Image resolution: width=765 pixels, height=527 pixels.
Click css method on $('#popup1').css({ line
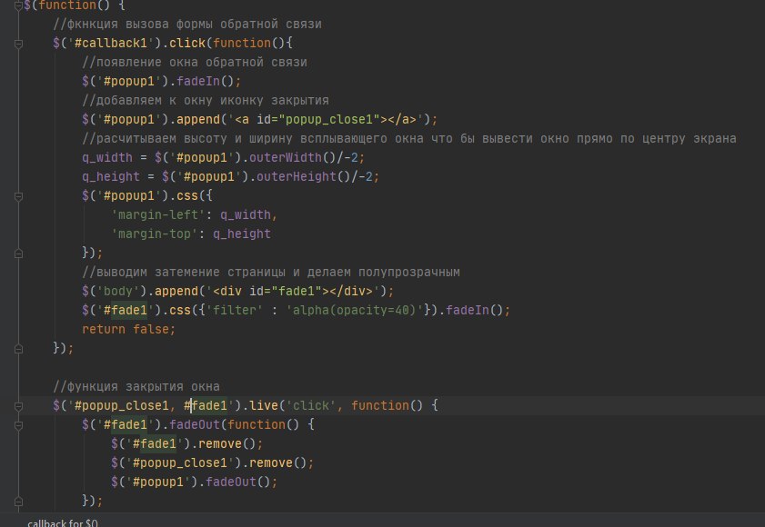tap(187, 195)
